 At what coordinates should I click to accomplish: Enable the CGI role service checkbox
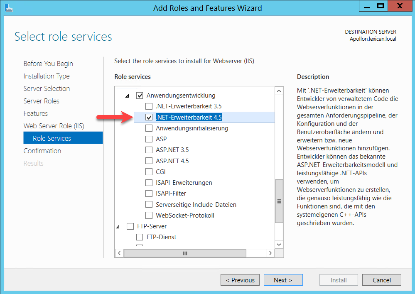pyautogui.click(x=149, y=171)
